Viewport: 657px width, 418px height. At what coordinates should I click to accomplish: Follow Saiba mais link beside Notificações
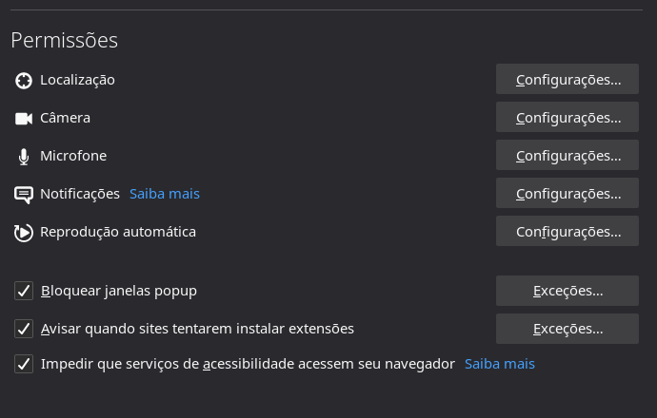tap(165, 194)
